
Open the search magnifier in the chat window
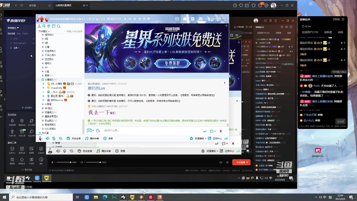[x=59, y=26]
